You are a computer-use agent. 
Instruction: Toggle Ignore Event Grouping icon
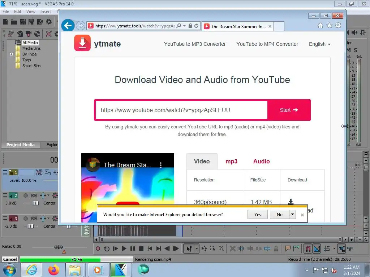coord(350,249)
